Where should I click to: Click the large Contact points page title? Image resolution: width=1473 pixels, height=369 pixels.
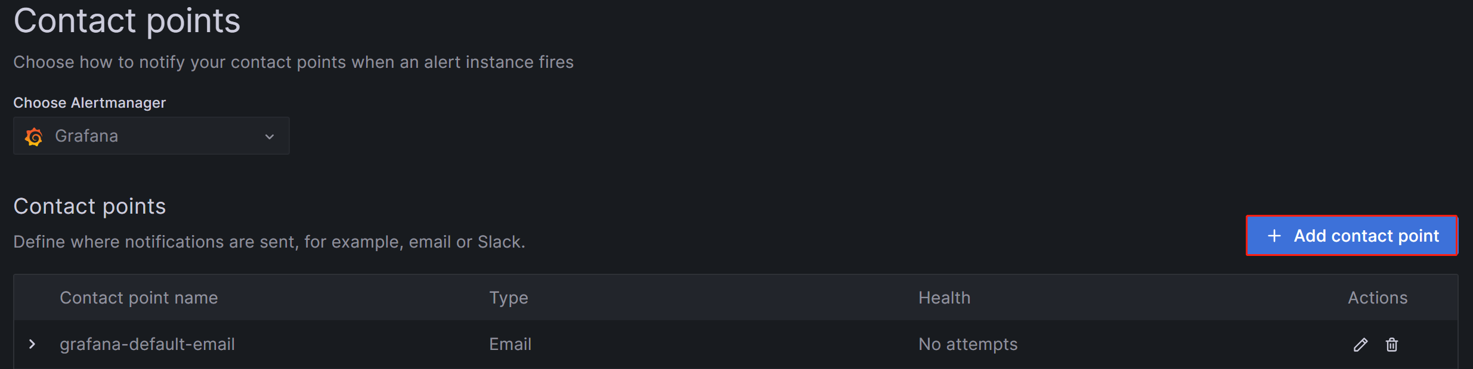click(127, 21)
